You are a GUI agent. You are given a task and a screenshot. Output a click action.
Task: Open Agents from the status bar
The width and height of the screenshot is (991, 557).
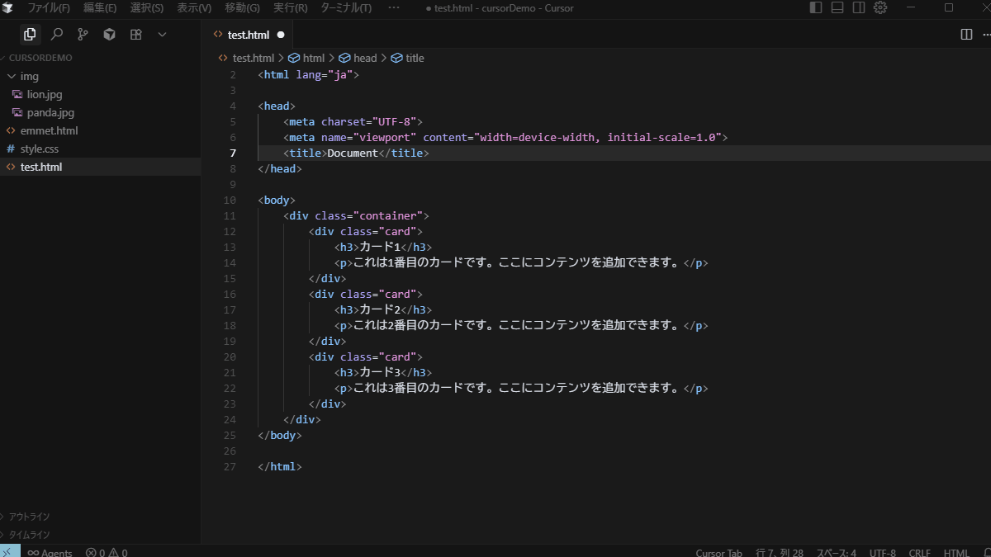pyautogui.click(x=50, y=552)
